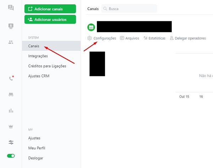This screenshot has width=213, height=168.
Task: Open the team members people icon
Action: (11, 42)
